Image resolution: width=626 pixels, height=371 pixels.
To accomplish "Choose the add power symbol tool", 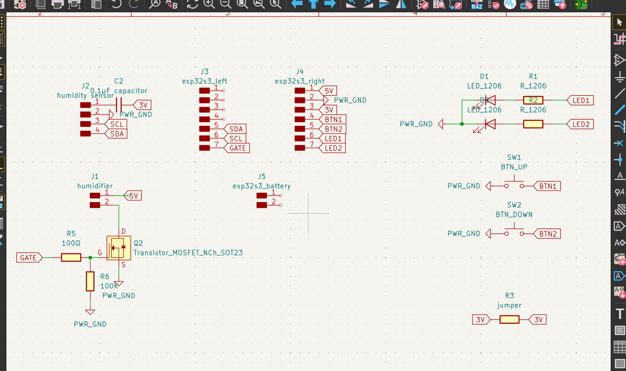I will tap(619, 77).
